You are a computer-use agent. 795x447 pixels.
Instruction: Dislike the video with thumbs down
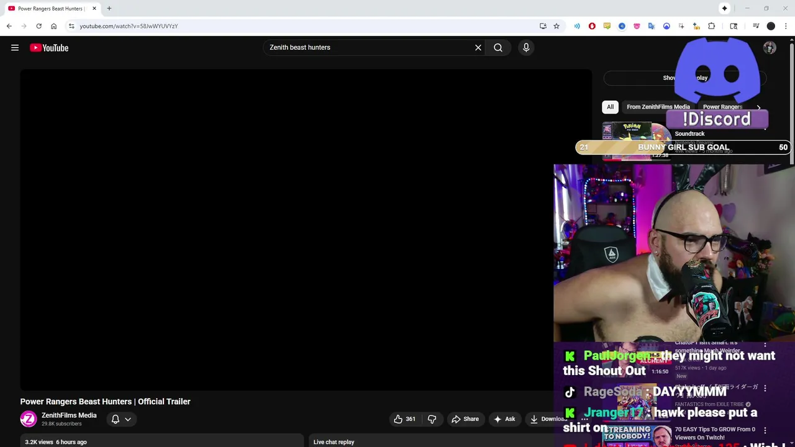(432, 419)
